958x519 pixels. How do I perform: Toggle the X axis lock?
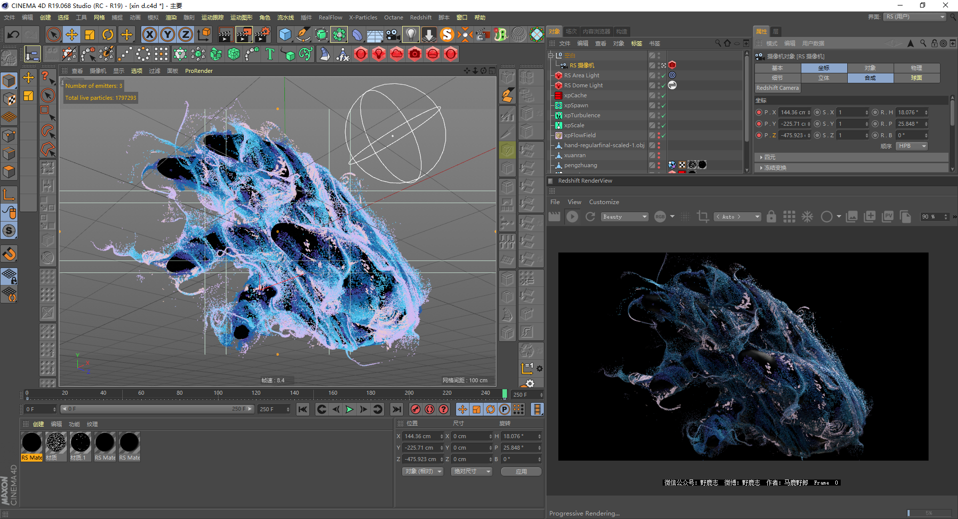(x=150, y=34)
